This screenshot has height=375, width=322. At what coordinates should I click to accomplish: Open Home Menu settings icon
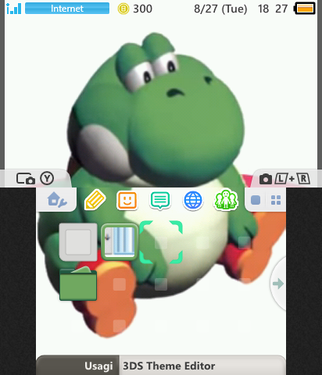tap(57, 200)
